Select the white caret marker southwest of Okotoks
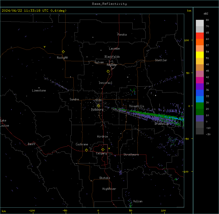The image size is (219, 214). 91,181
